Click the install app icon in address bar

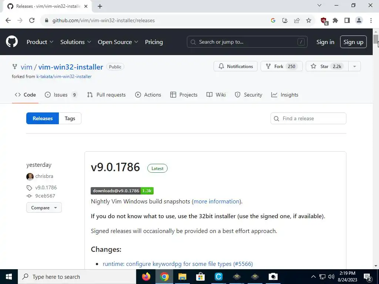point(285,21)
